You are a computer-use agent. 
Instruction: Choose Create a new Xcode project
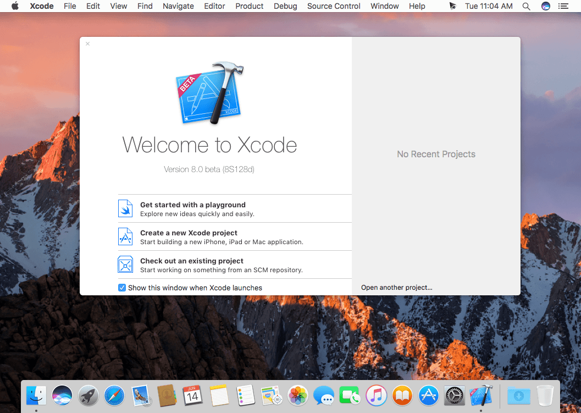235,237
